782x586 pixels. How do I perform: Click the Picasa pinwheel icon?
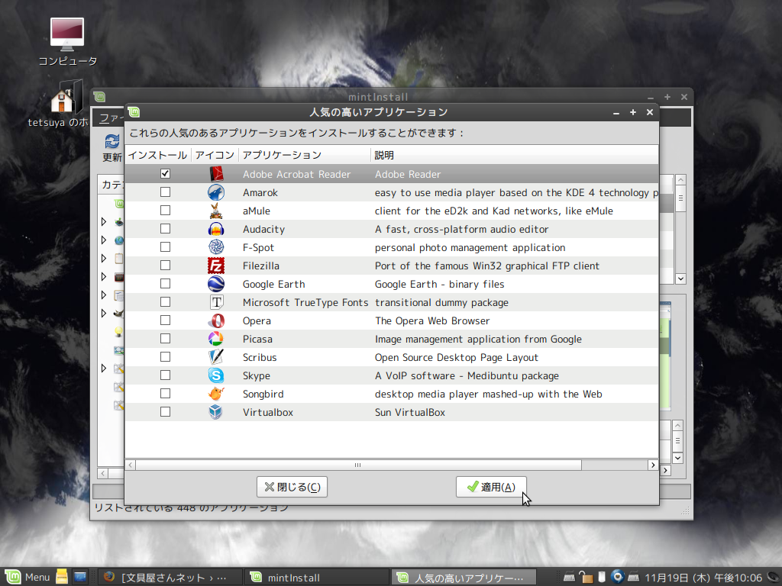(216, 339)
